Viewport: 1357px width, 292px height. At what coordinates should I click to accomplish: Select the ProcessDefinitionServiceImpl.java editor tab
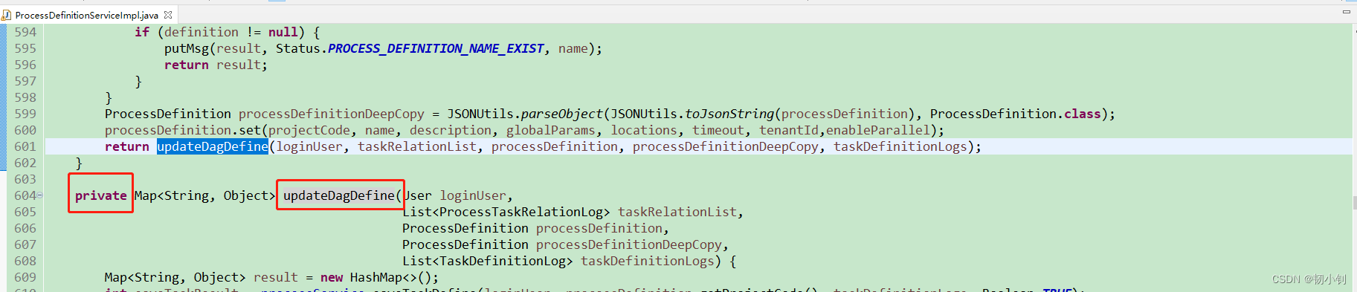pos(88,15)
